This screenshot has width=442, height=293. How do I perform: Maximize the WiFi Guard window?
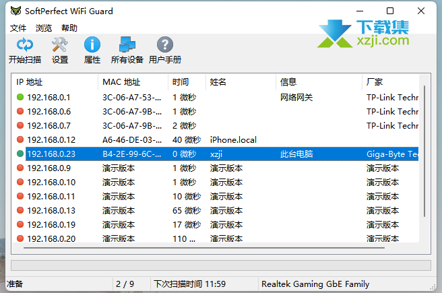pos(390,11)
